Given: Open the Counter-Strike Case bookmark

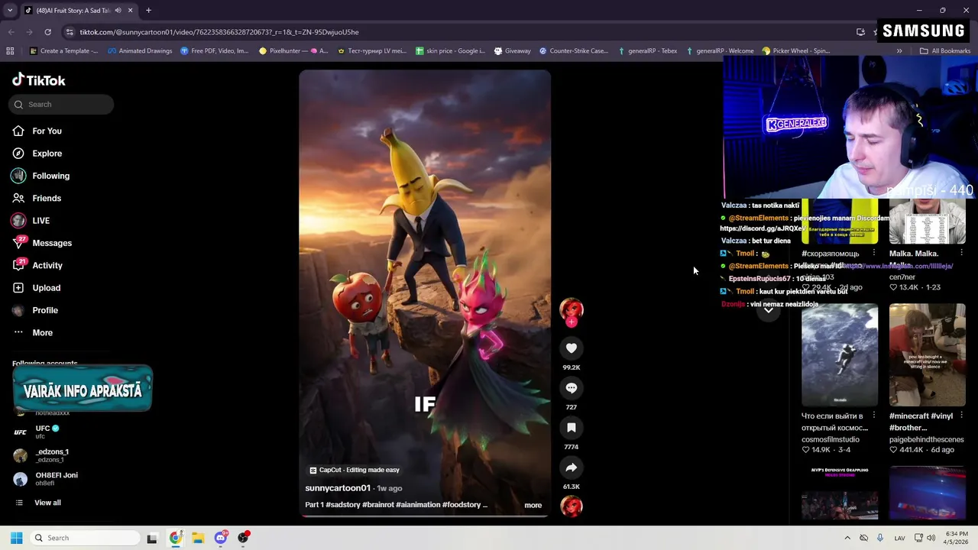Looking at the screenshot, I should (574, 51).
